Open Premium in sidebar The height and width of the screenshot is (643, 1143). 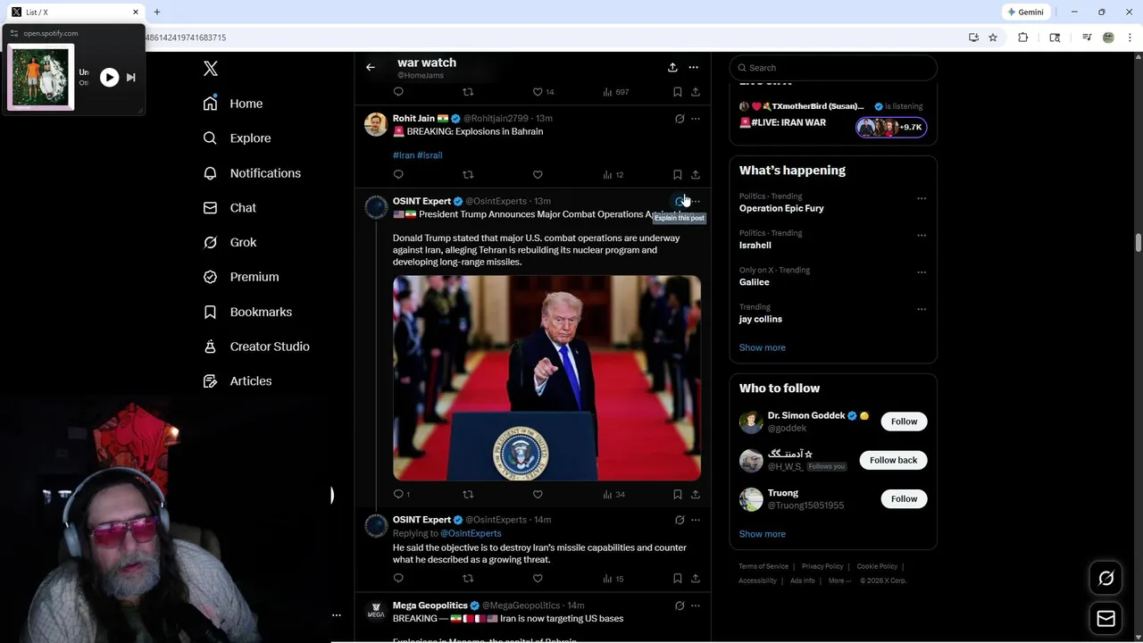241,277
